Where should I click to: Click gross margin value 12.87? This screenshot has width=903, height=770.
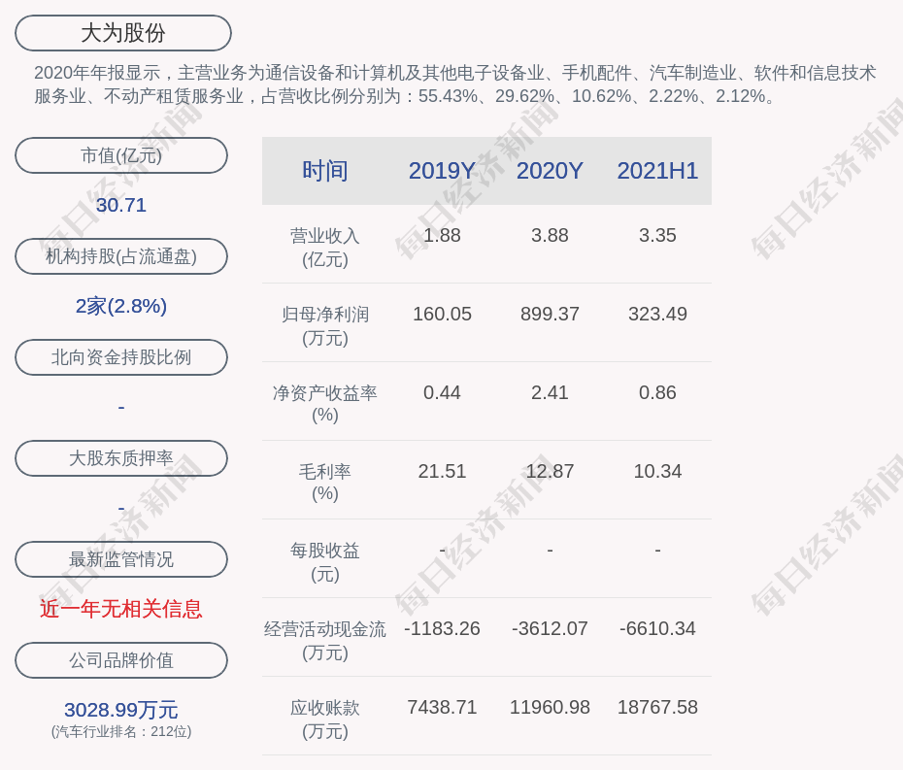[550, 471]
